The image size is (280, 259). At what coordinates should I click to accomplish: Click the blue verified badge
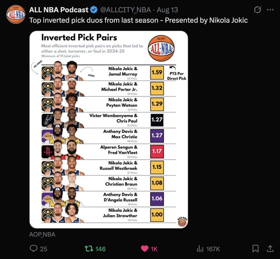coord(94,10)
